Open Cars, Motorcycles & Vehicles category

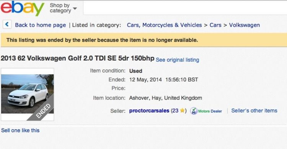pos(165,25)
